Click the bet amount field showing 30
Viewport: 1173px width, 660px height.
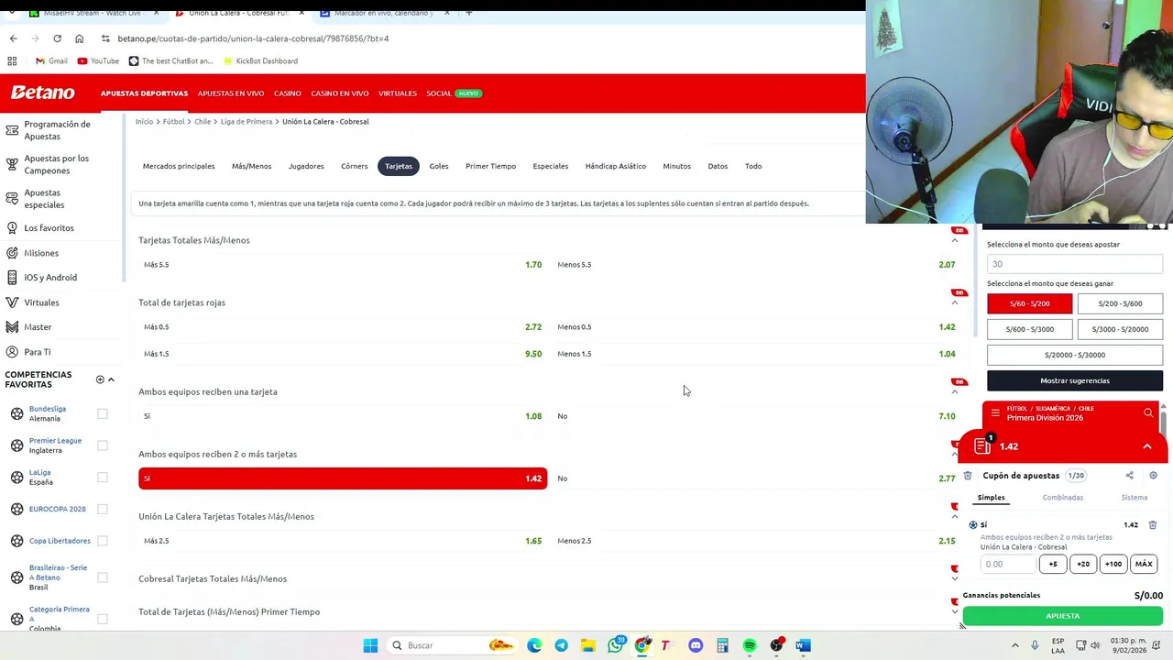pos(1075,264)
